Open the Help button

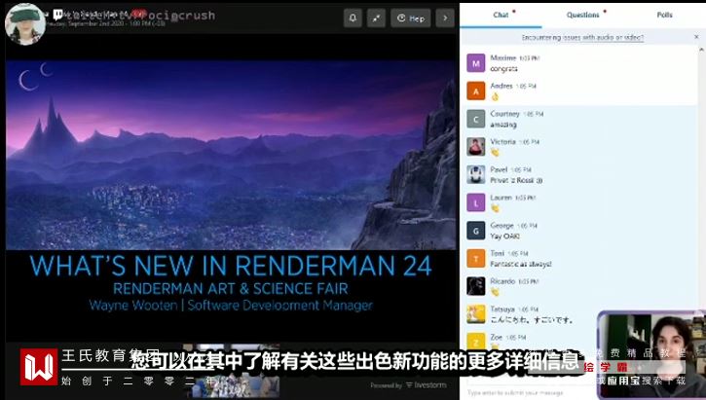[411, 18]
